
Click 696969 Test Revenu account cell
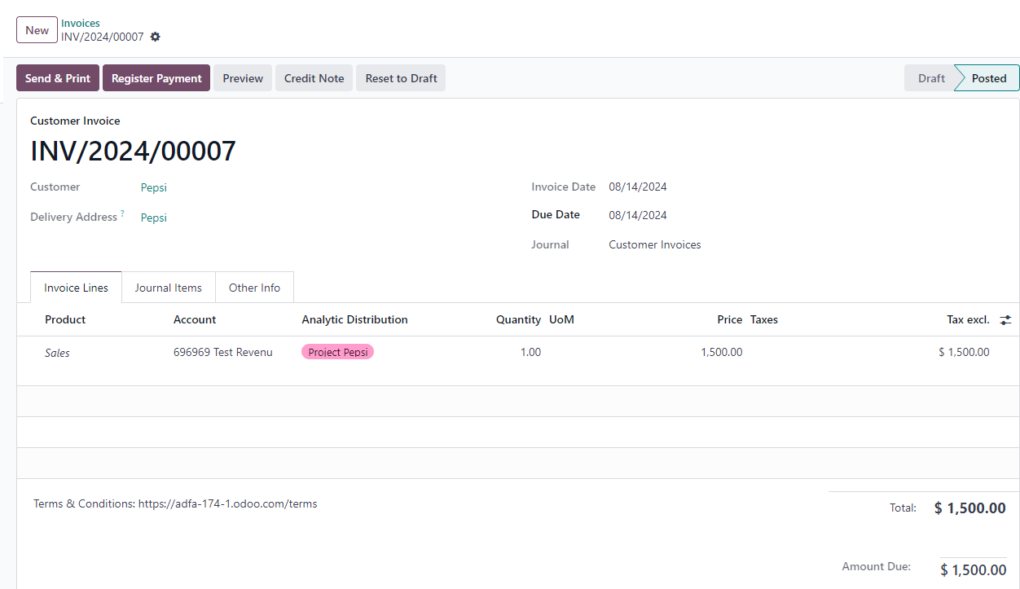click(223, 352)
